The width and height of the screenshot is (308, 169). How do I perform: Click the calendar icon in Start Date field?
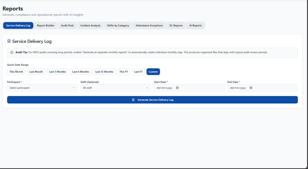177,88
